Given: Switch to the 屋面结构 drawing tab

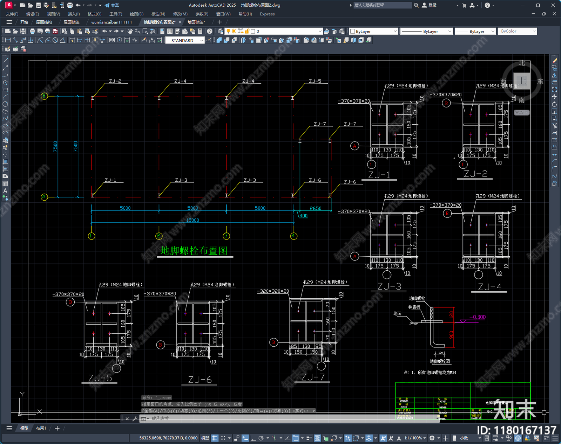Looking at the screenshot, I should tap(44, 22).
